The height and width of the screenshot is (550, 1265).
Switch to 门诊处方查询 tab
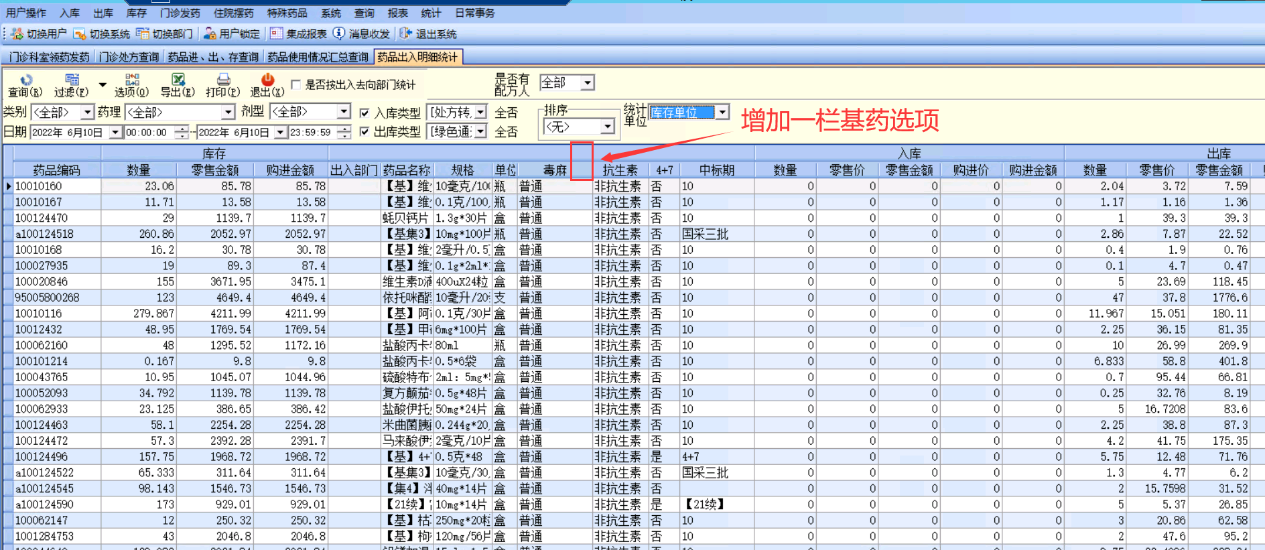pos(129,57)
